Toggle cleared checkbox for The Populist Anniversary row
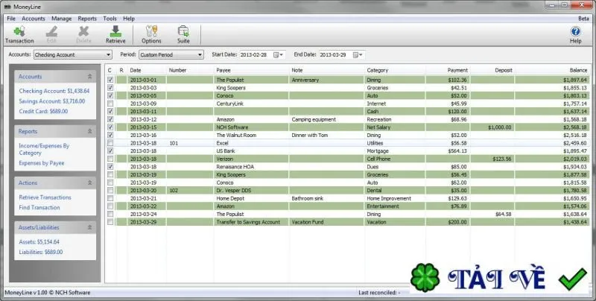This screenshot has width=596, height=301. coord(110,80)
